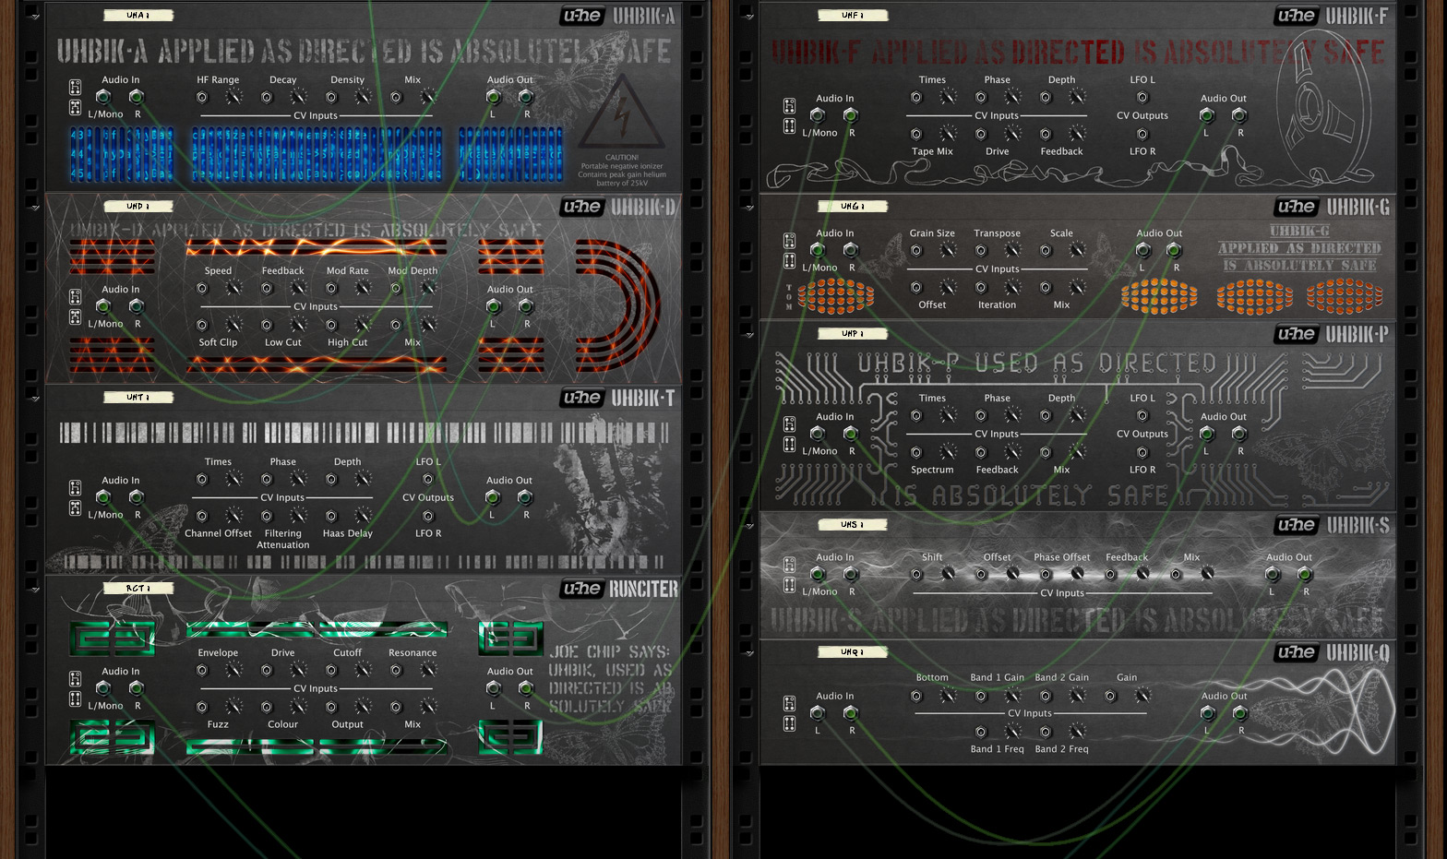Fold the Uhbik-T device using its arrow
The width and height of the screenshot is (1447, 859).
point(35,399)
